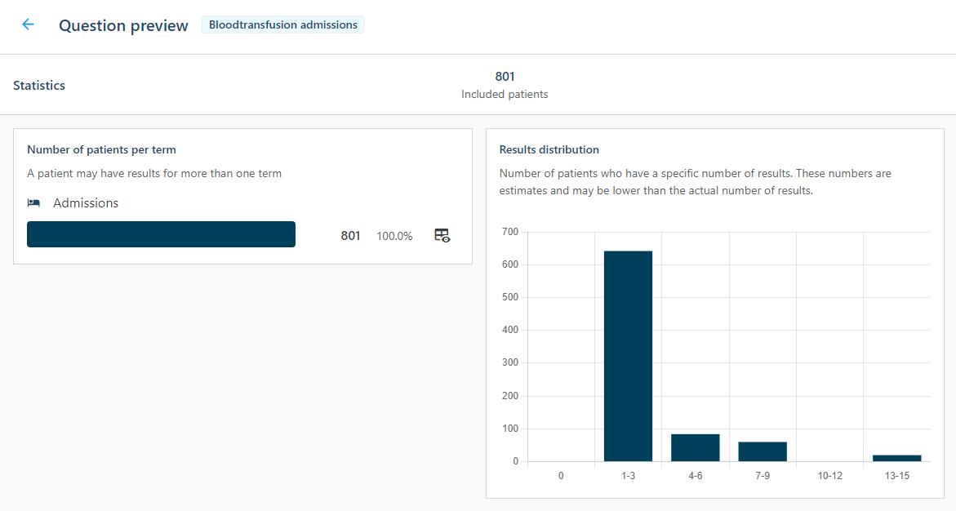The image size is (956, 511).
Task: Click the 7-9 results bar
Action: click(763, 451)
